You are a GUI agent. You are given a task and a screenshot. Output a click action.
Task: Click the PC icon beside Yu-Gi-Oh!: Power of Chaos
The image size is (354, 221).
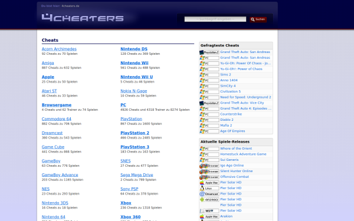209,69
